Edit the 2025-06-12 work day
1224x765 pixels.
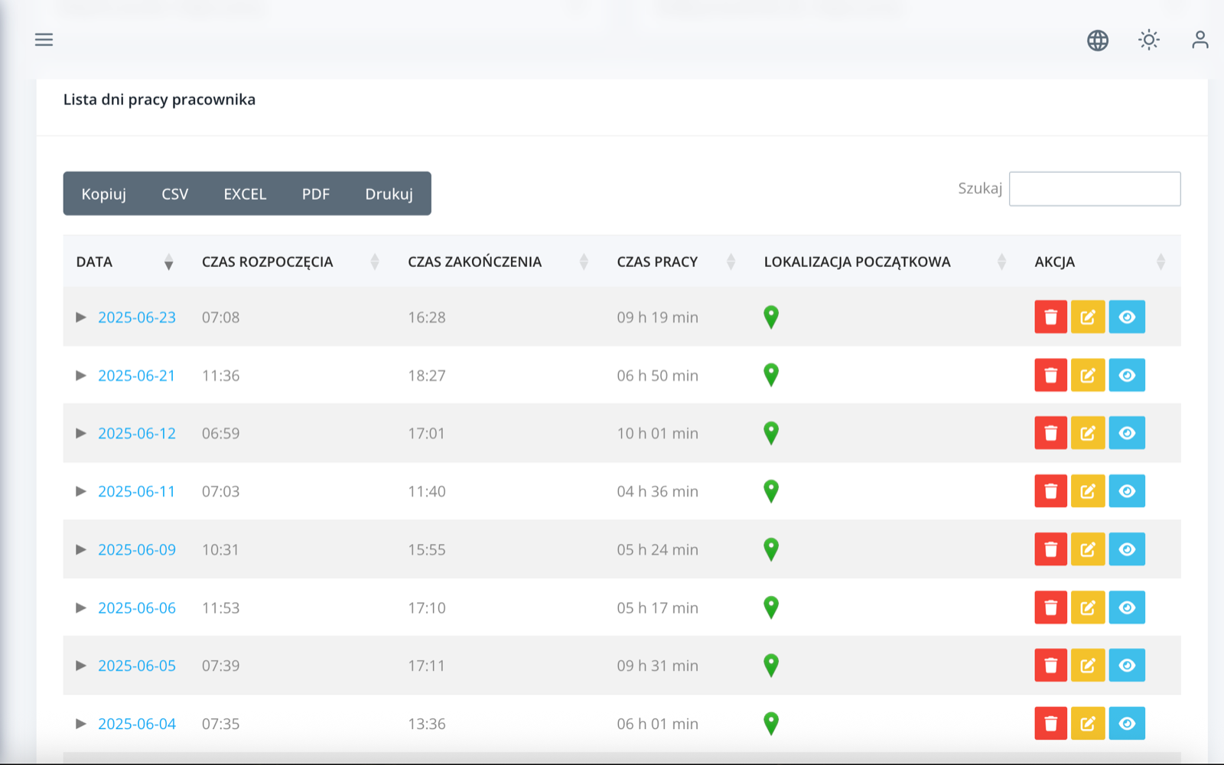click(x=1088, y=433)
